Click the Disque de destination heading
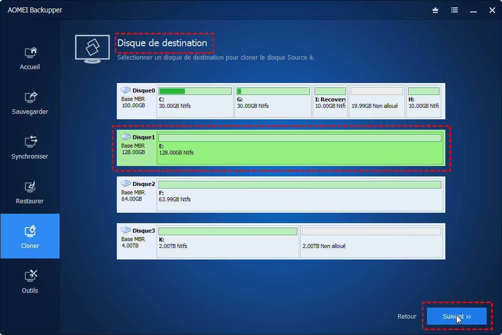The width and height of the screenshot is (502, 335). [163, 43]
